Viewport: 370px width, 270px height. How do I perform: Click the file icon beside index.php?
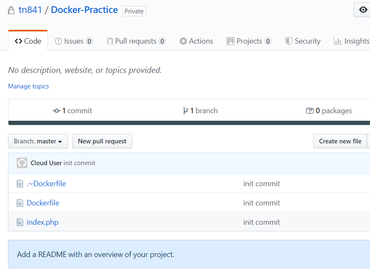click(20, 222)
